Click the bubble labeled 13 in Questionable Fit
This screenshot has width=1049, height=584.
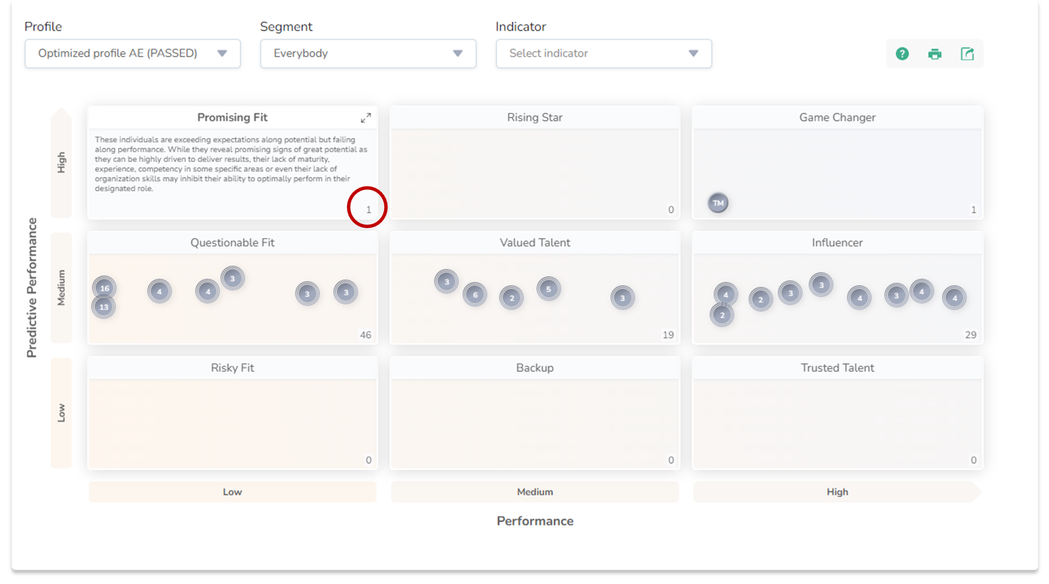pyautogui.click(x=104, y=307)
